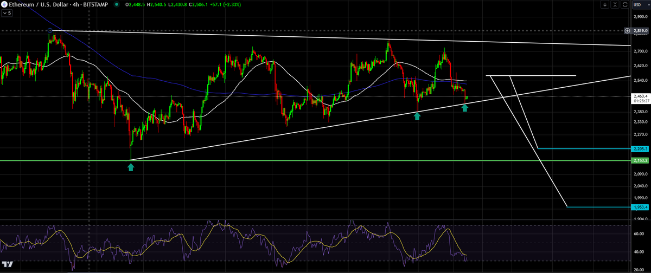This screenshot has height=273, width=651.
Task: Click the TradingView logo at bottom left
Action: coord(8,265)
